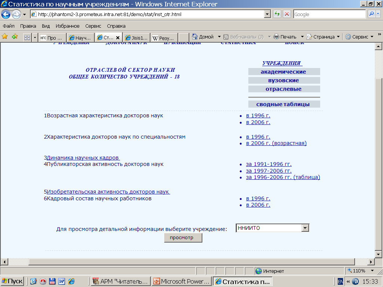Expand the institution dropdown showing ННИИТО
The width and height of the screenshot is (383, 287).
pyautogui.click(x=305, y=228)
